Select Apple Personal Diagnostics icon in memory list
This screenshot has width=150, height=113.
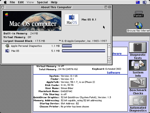tap(7, 46)
